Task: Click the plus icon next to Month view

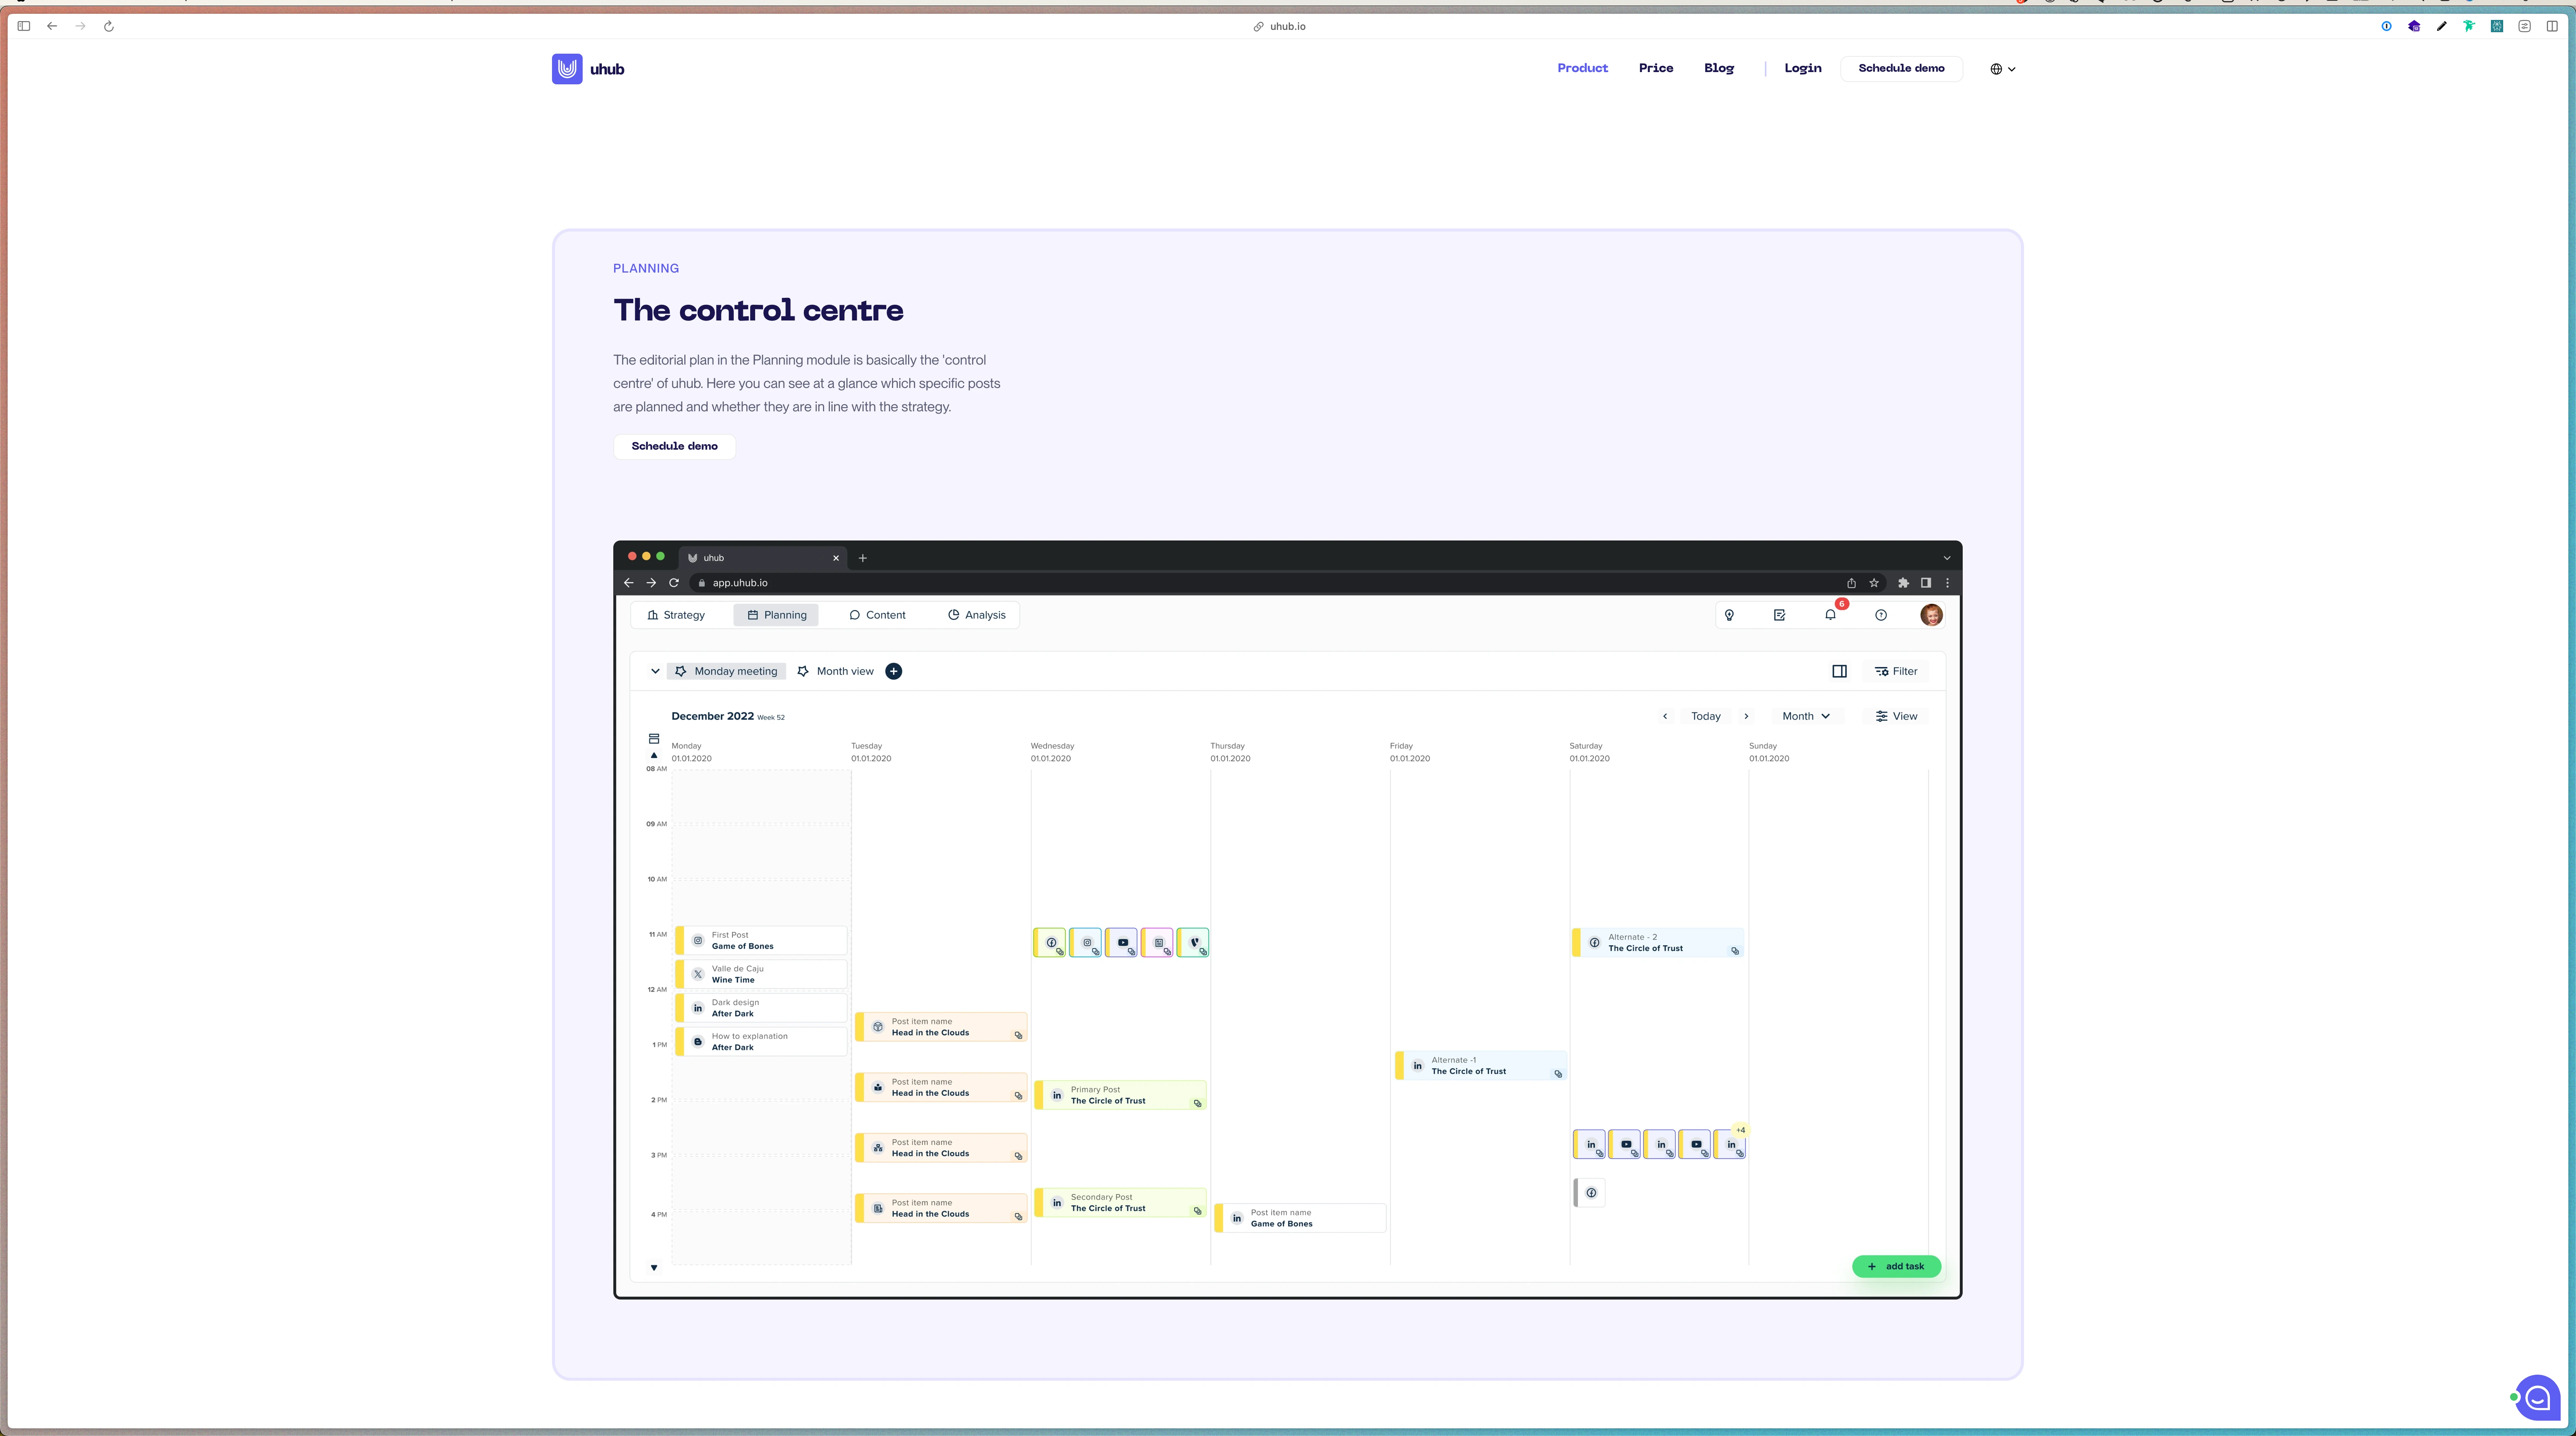Action: tap(893, 671)
